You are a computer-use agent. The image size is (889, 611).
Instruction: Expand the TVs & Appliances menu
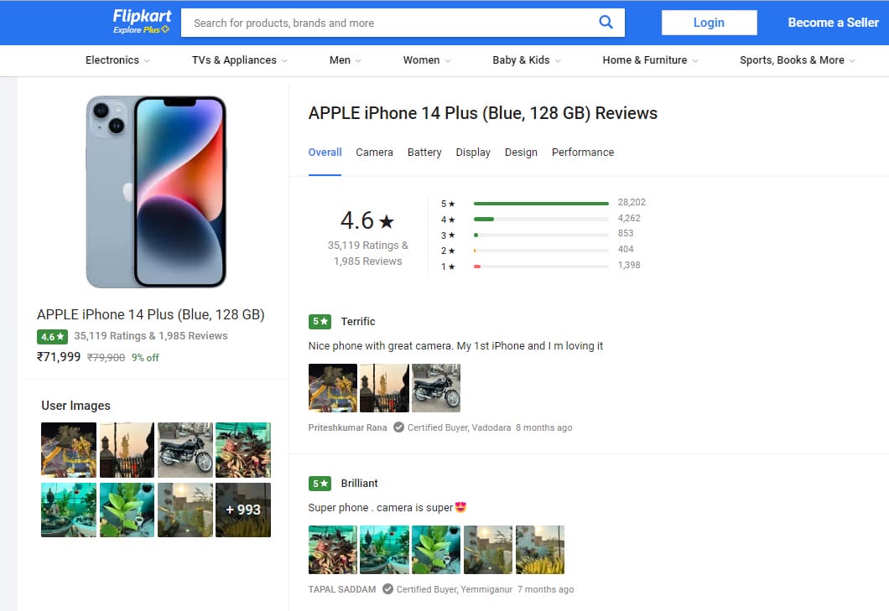[x=239, y=60]
